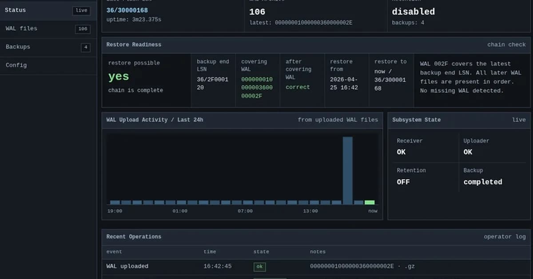
Task: Toggle the Retention OFF setting
Action: click(403, 182)
